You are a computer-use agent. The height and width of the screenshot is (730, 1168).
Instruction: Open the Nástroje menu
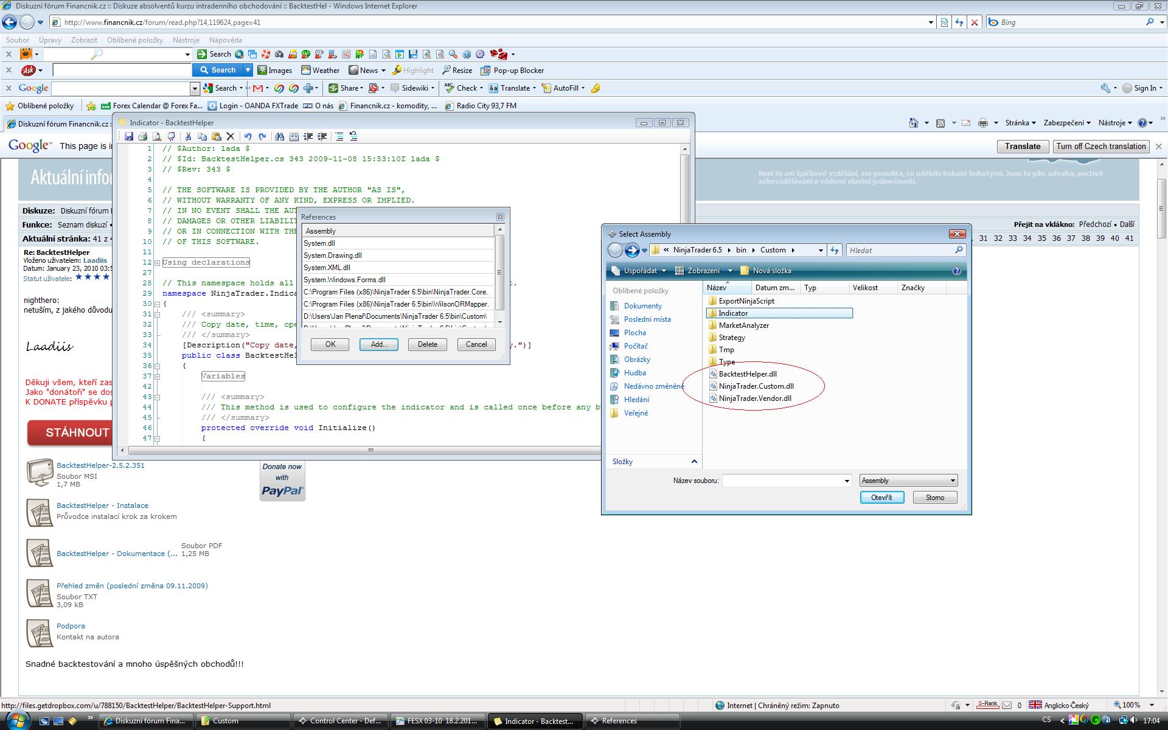[x=186, y=40]
